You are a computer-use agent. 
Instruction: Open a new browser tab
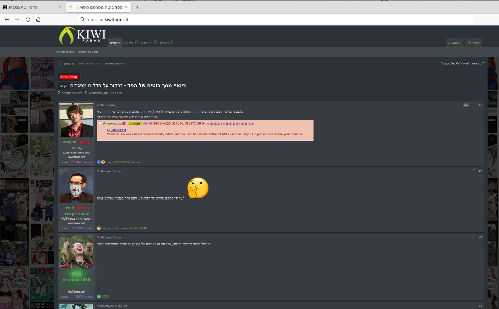tap(137, 7)
